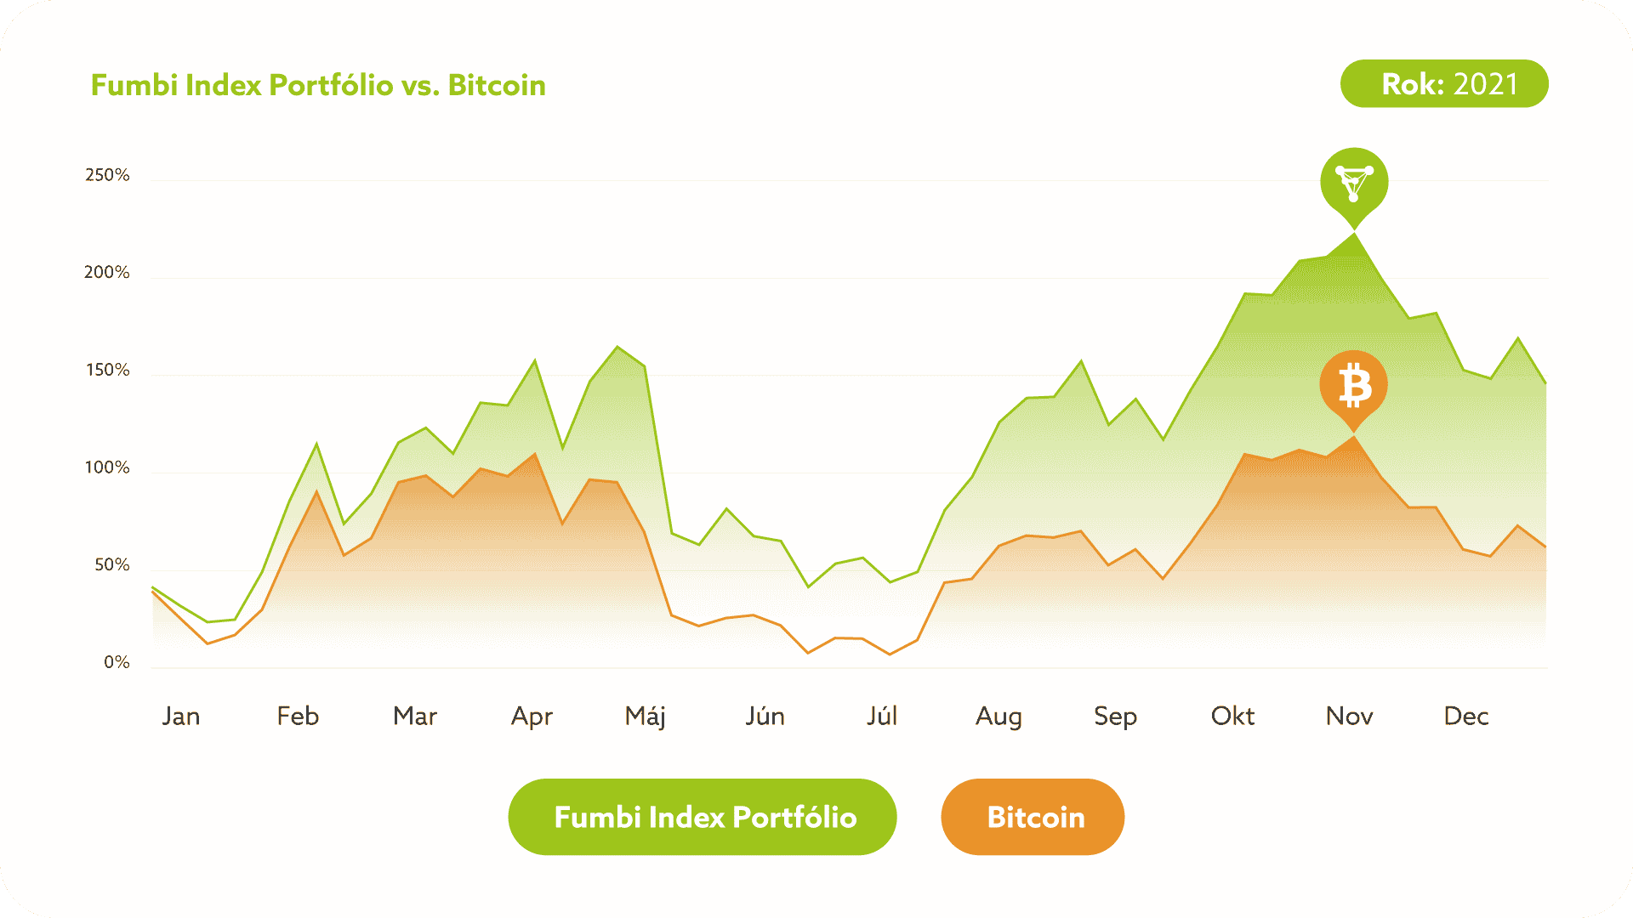Image resolution: width=1633 pixels, height=918 pixels.
Task: Click the chart title Fumbi Index Portfólio vs. Bitcoin
Action: click(x=318, y=85)
